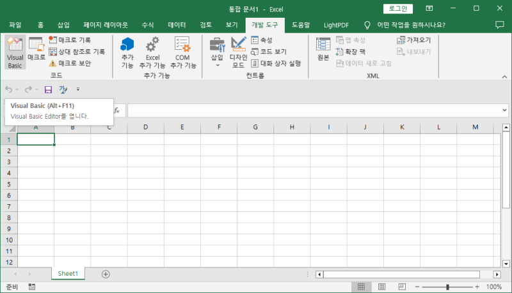Click horizontal scrollbar left arrow

(319, 274)
